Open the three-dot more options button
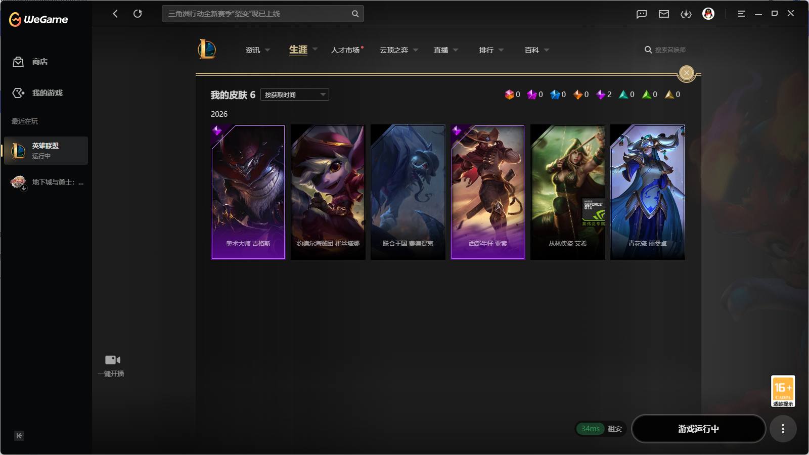The height and width of the screenshot is (455, 809). click(783, 429)
